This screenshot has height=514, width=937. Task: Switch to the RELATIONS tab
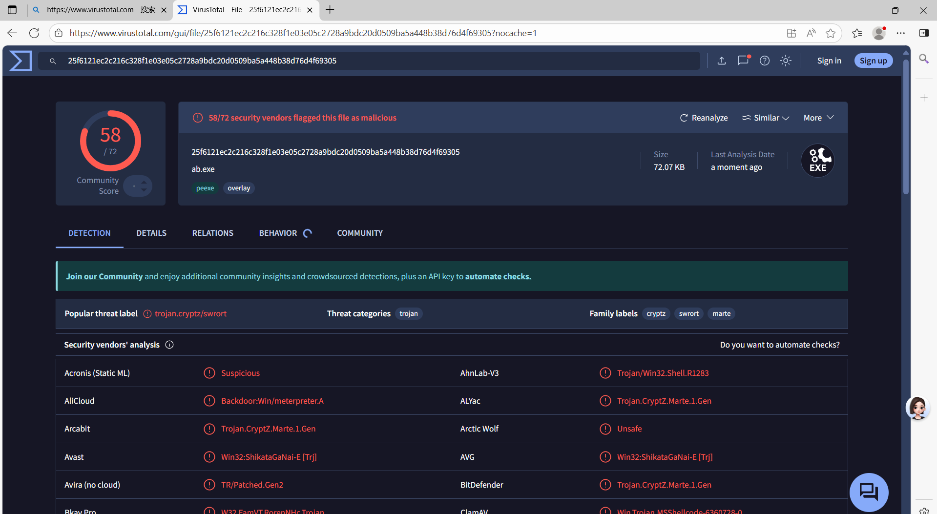click(x=213, y=233)
